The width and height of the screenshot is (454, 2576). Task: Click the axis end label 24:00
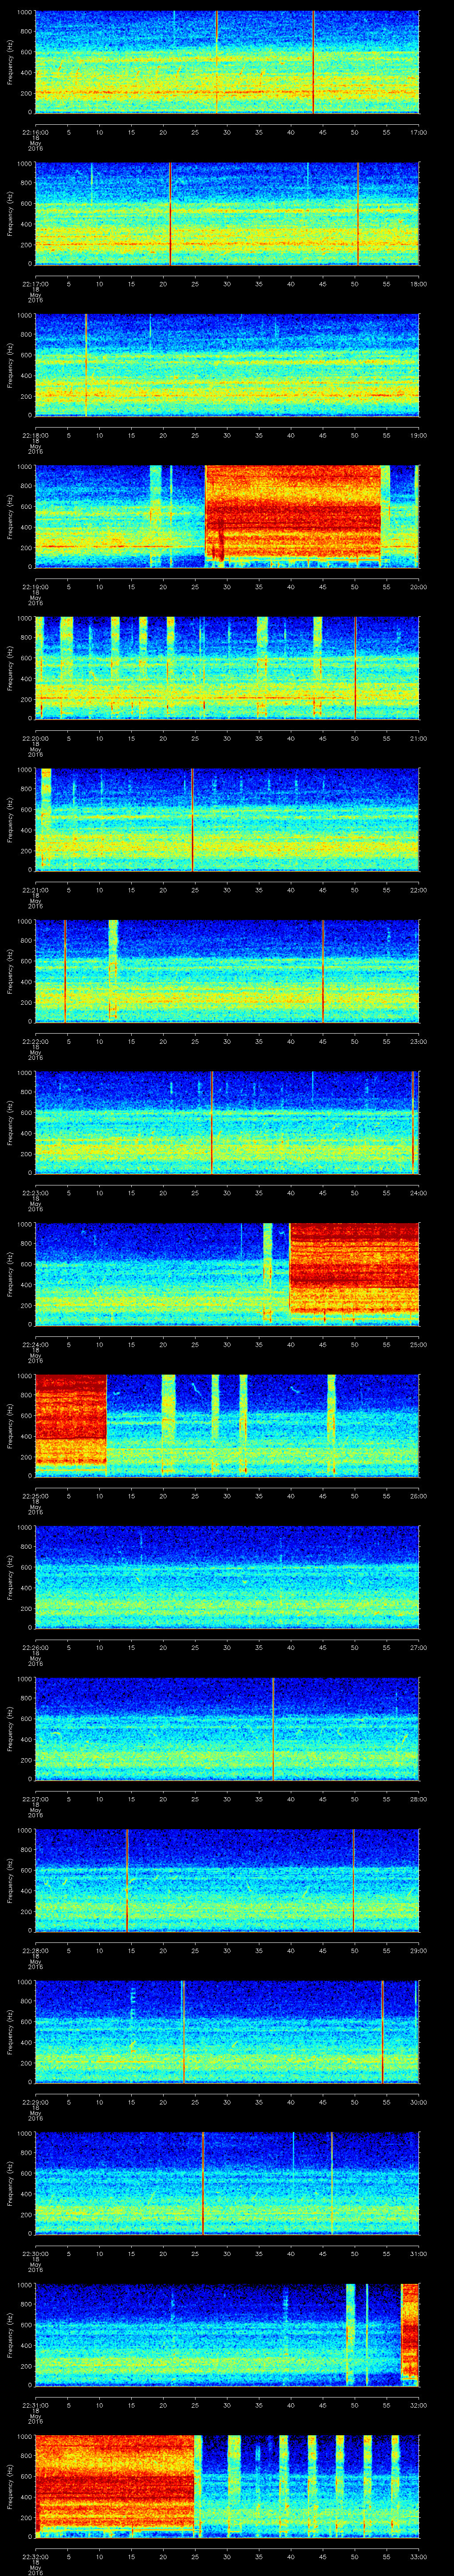pyautogui.click(x=418, y=1193)
